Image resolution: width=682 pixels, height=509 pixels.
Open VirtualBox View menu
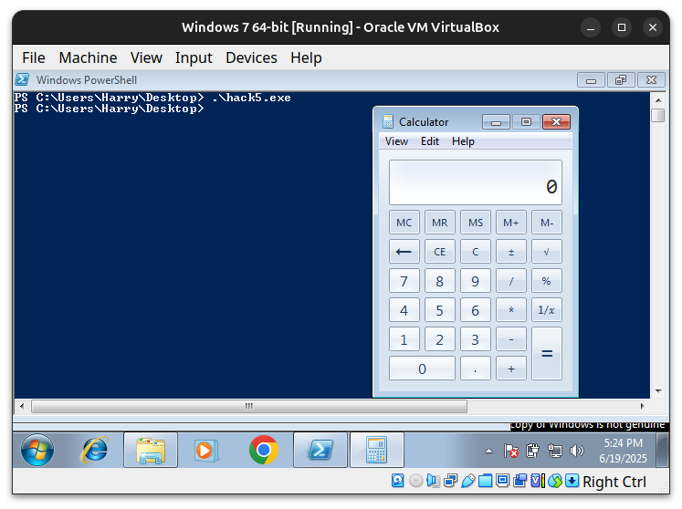(146, 57)
